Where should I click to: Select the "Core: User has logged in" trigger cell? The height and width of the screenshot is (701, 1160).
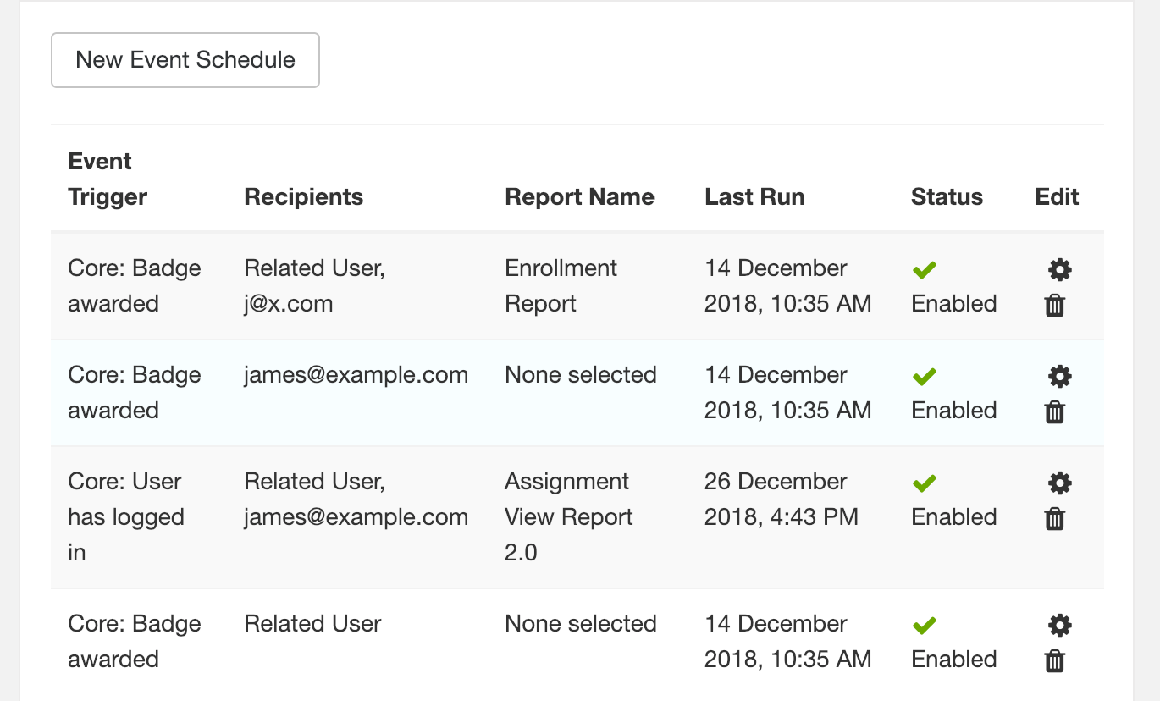[x=126, y=517]
